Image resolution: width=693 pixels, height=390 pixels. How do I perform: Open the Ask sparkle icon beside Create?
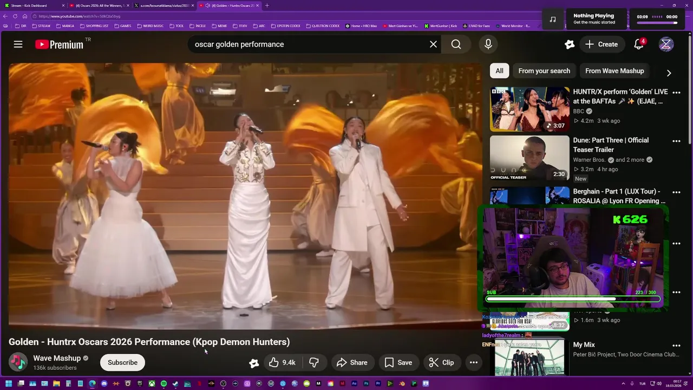(x=570, y=44)
